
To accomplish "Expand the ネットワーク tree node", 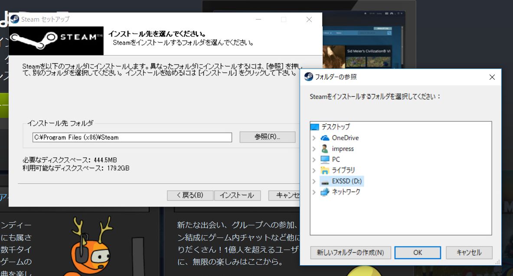I will (314, 192).
